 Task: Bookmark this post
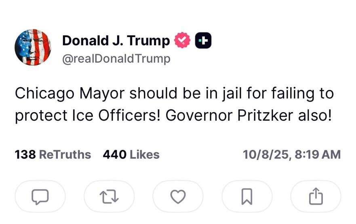[247, 197]
